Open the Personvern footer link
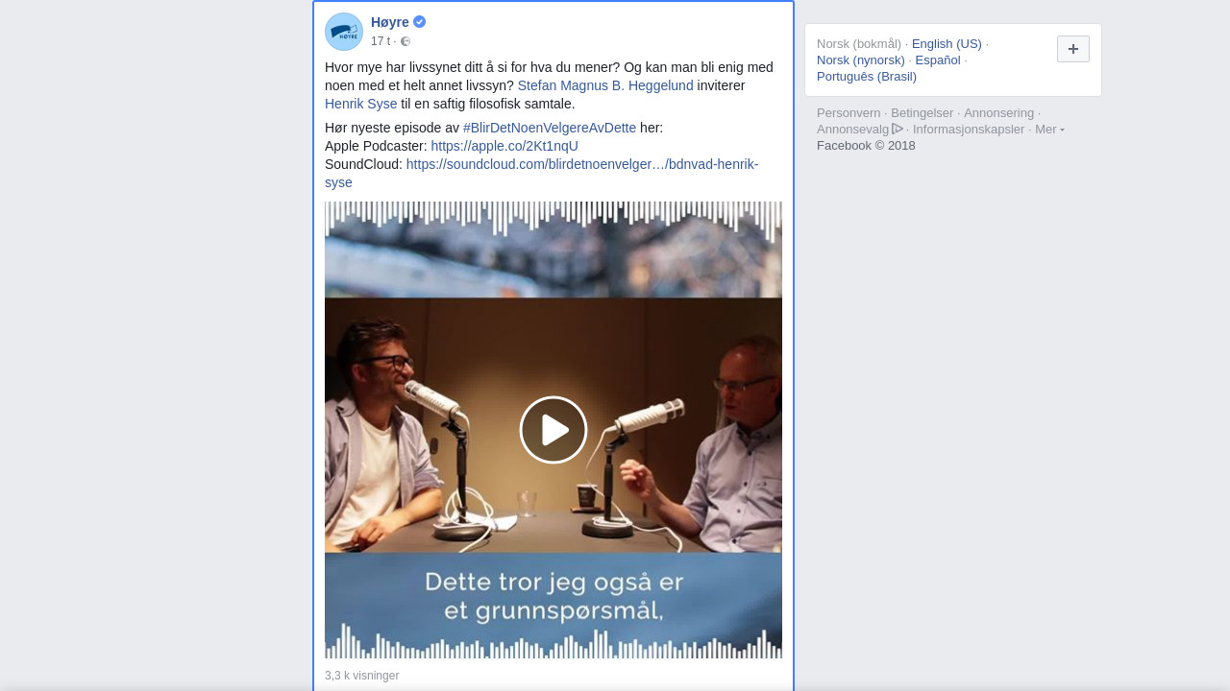This screenshot has width=1230, height=691. 849,113
